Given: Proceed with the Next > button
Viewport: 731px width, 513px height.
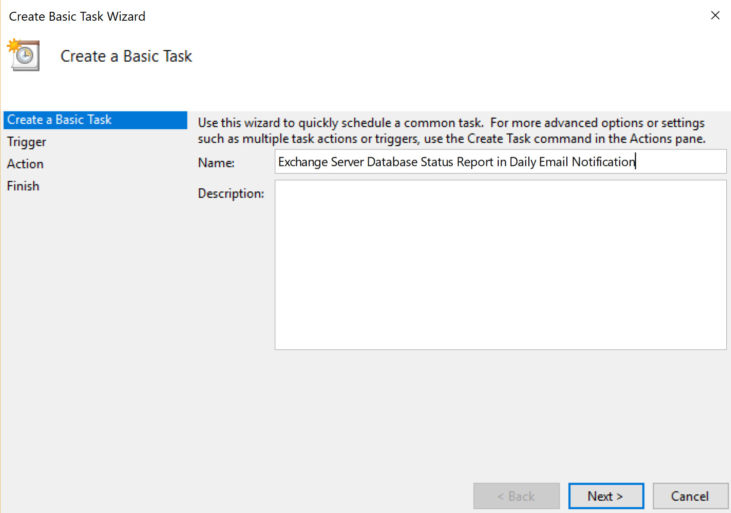Looking at the screenshot, I should pos(606,496).
